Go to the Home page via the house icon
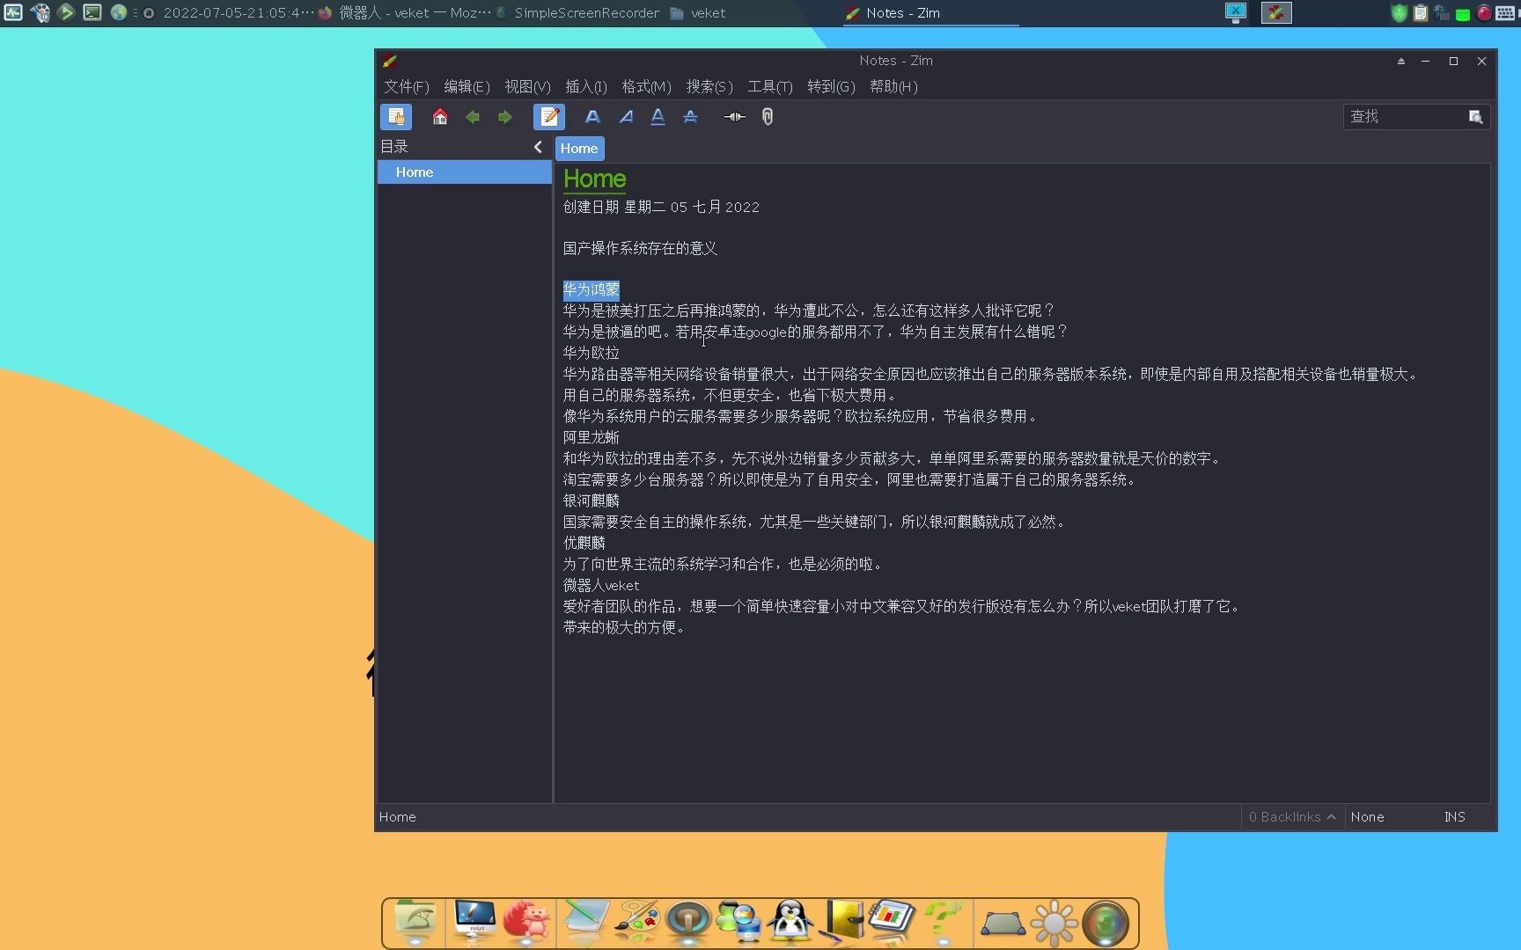 (x=440, y=116)
